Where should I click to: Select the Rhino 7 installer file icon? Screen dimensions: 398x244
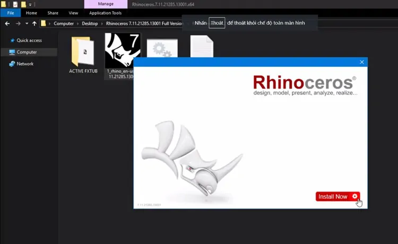[x=123, y=50]
